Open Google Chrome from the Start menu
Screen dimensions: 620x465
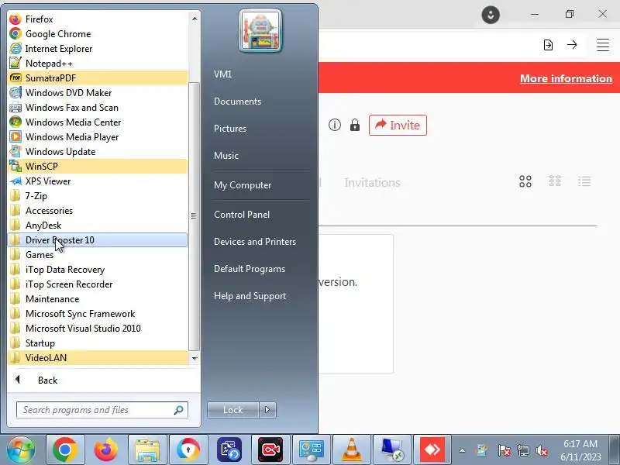98,33
